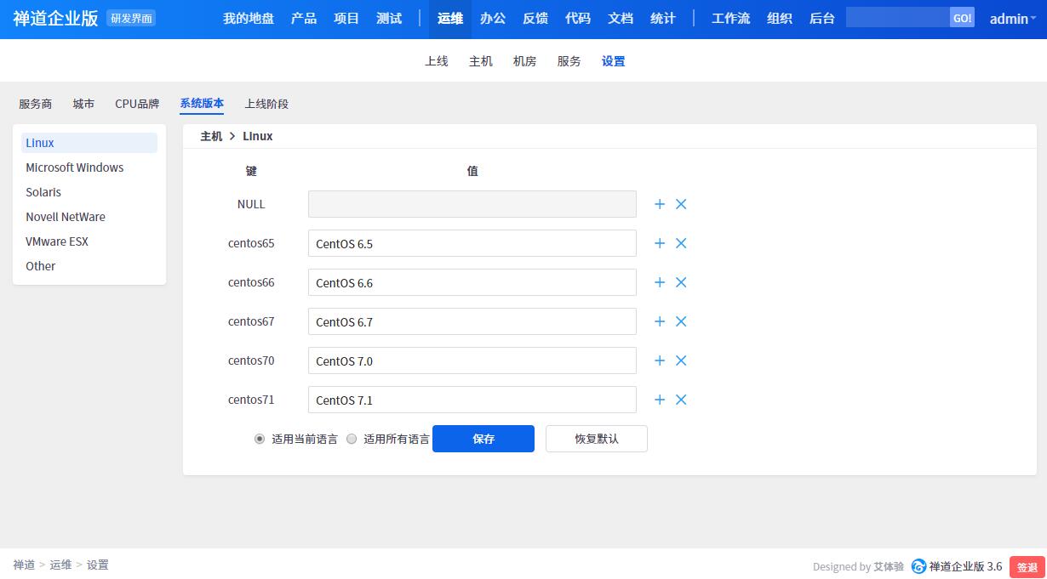Focus the CentOS 7.1 value field
The width and height of the screenshot is (1047, 579).
[472, 400]
